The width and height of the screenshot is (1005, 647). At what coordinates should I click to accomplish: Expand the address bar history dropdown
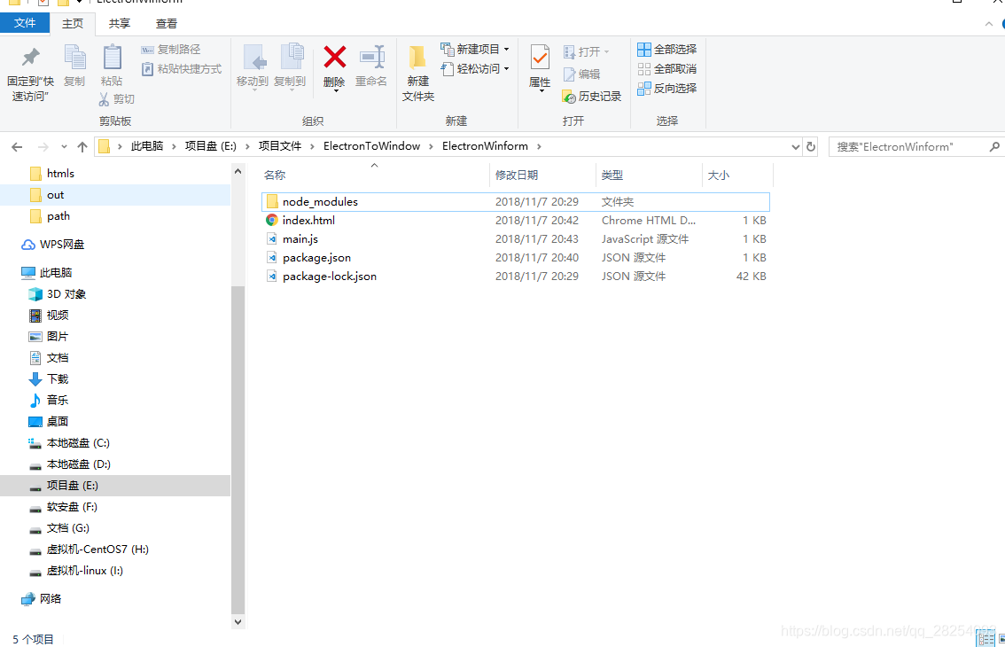coord(796,147)
